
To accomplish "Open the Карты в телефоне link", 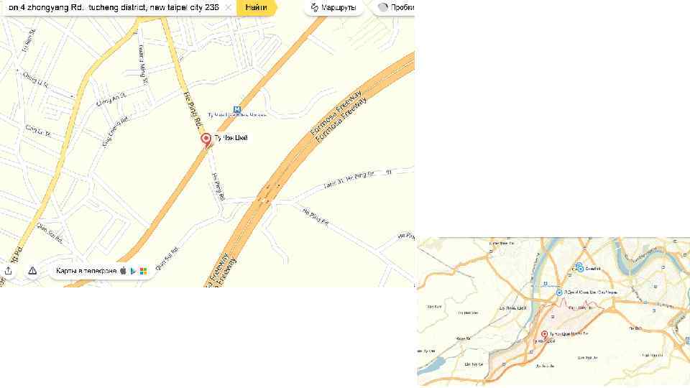I will click(x=86, y=271).
